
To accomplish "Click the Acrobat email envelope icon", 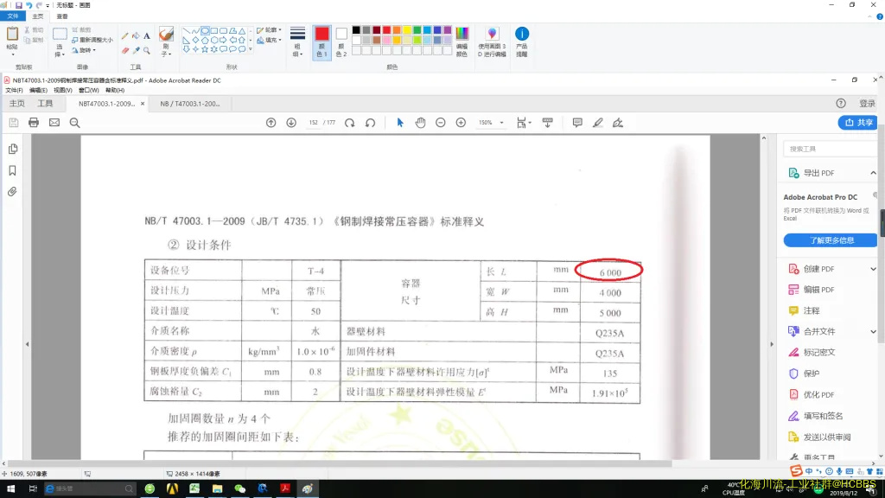I will [54, 123].
